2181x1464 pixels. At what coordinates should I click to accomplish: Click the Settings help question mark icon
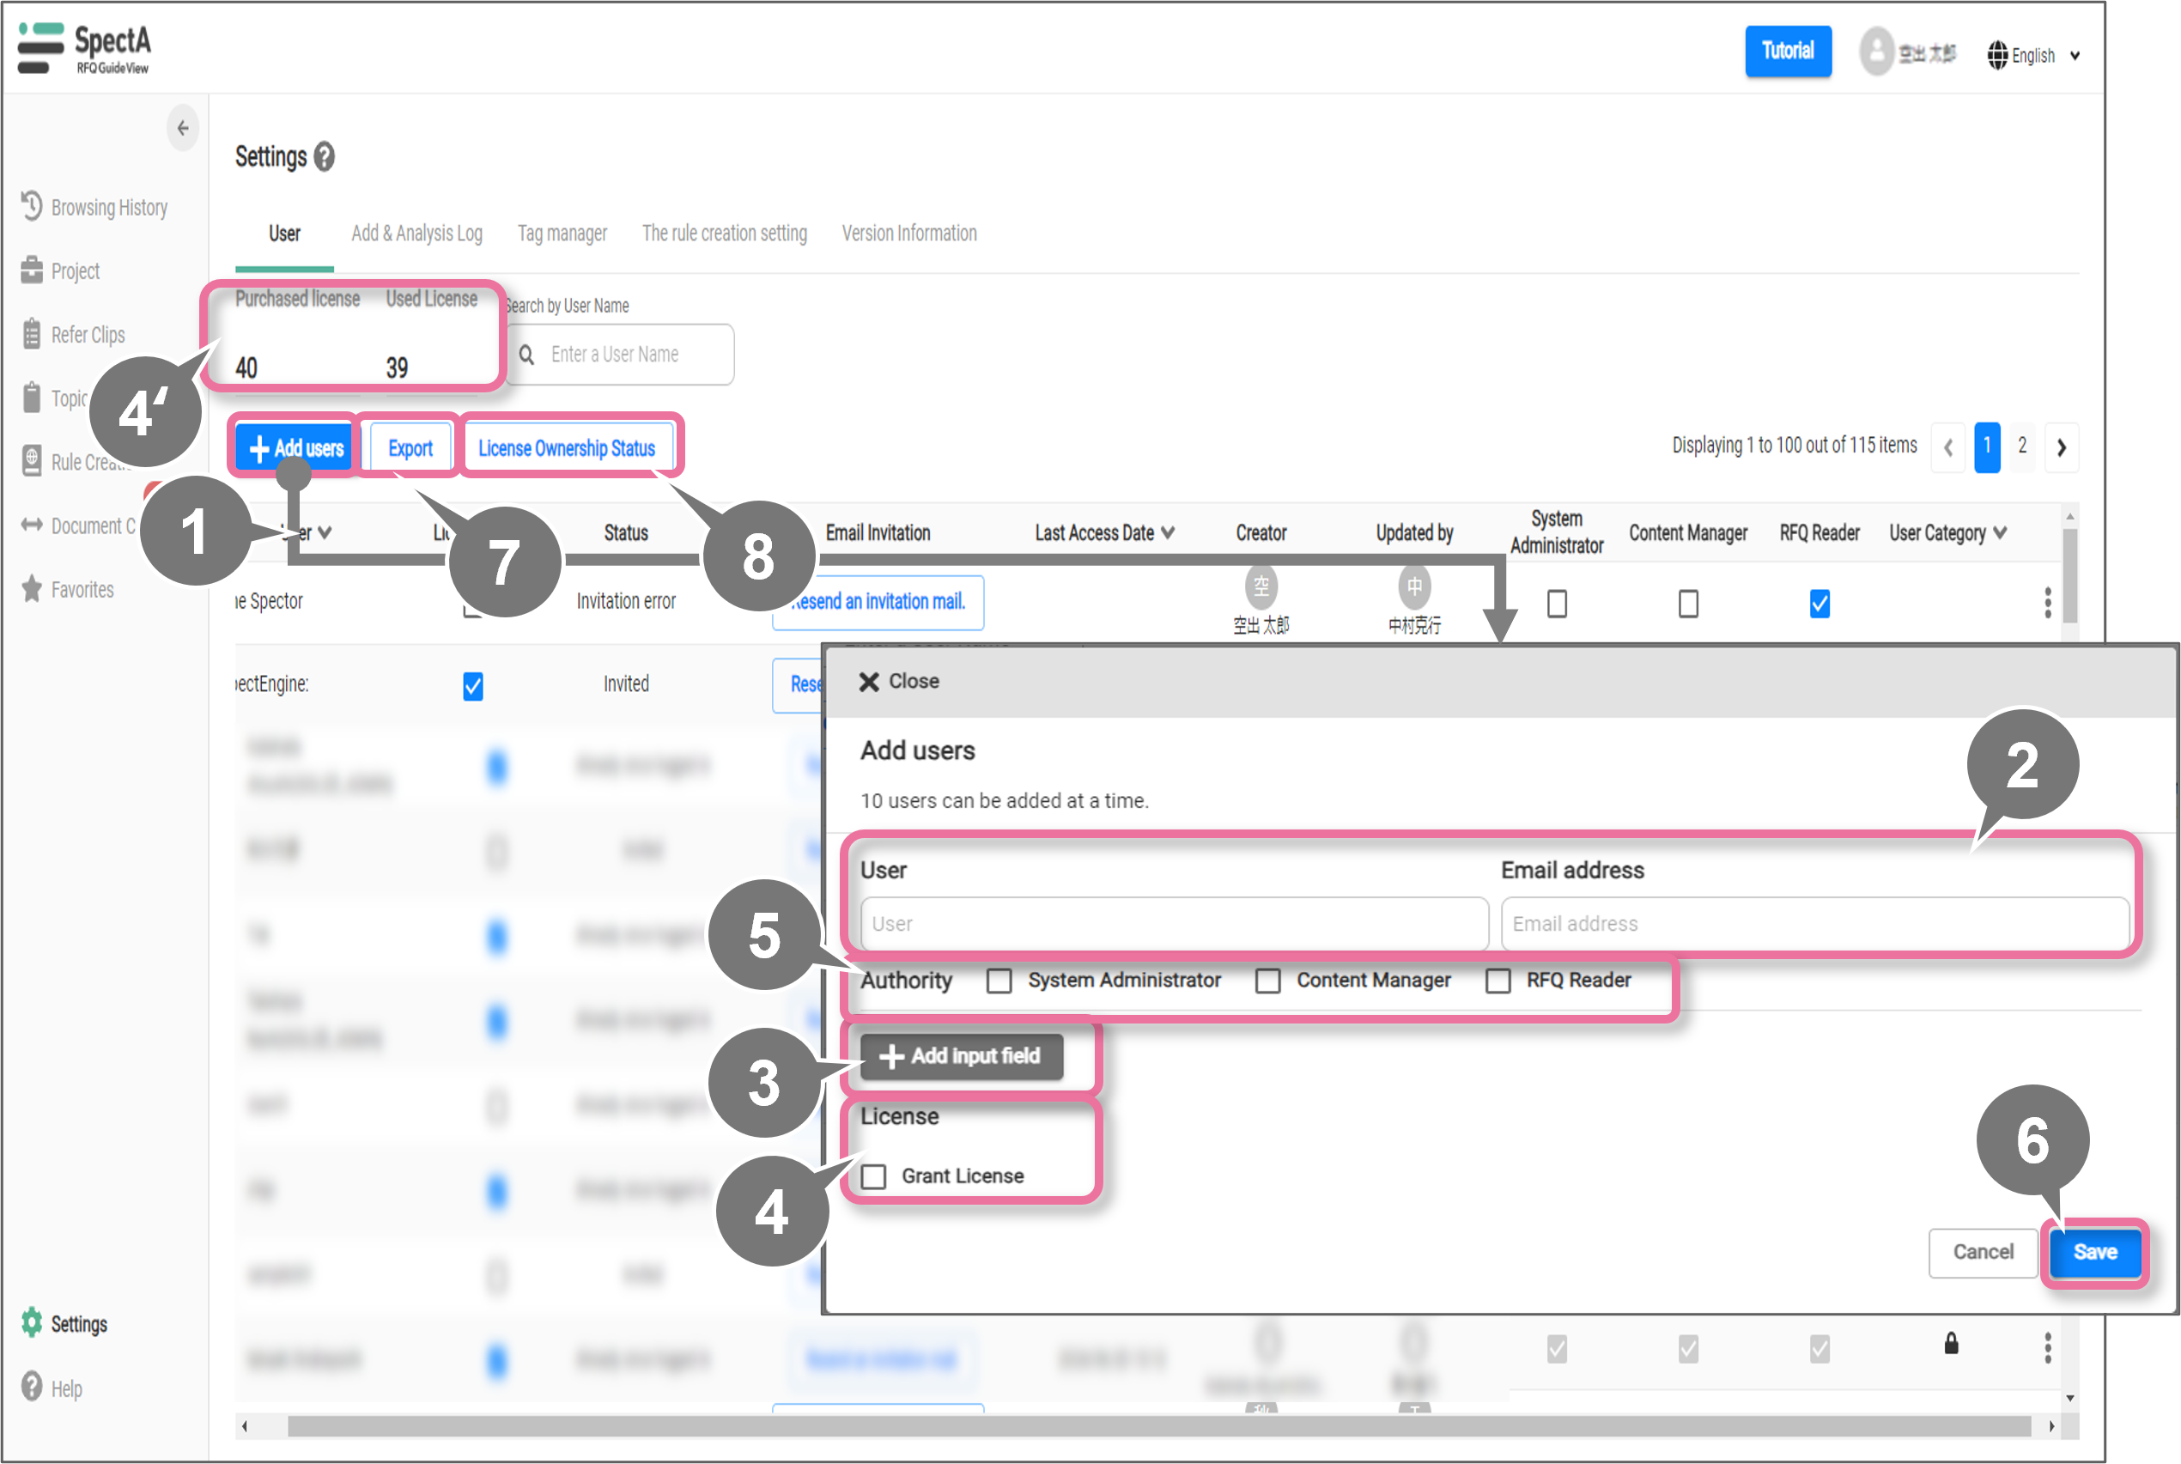pyautogui.click(x=324, y=157)
